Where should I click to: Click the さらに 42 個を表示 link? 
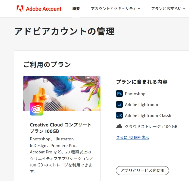[x=133, y=137]
